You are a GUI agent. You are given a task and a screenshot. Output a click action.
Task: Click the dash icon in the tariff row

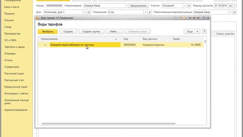point(45,45)
